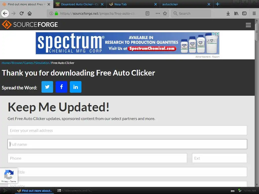
Task: Open reCAPTCHA Privacy link
Action: [5, 181]
